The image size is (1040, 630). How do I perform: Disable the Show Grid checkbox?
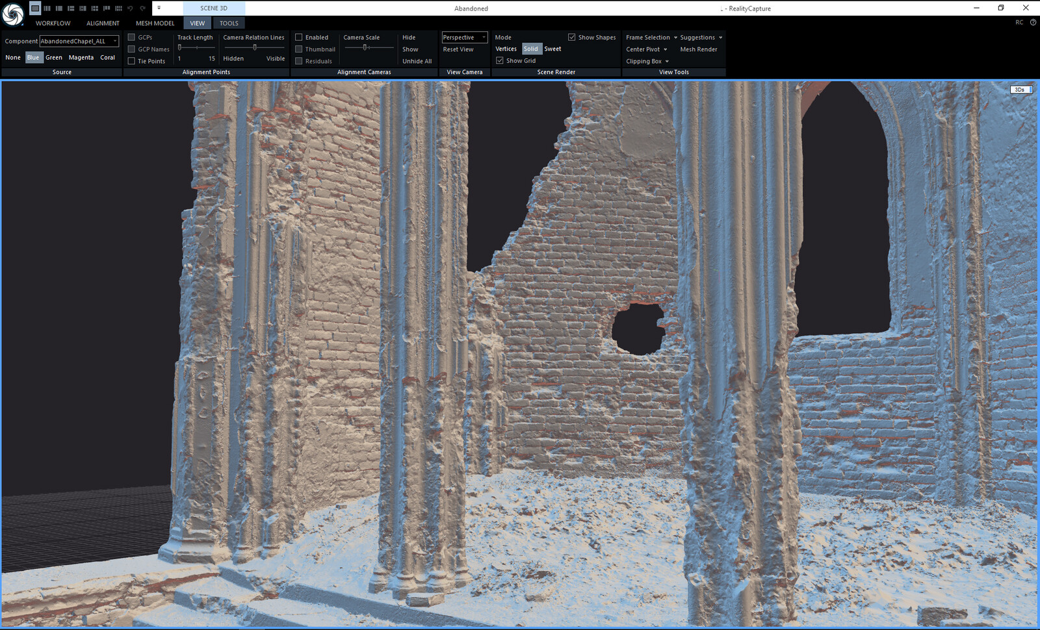tap(500, 60)
